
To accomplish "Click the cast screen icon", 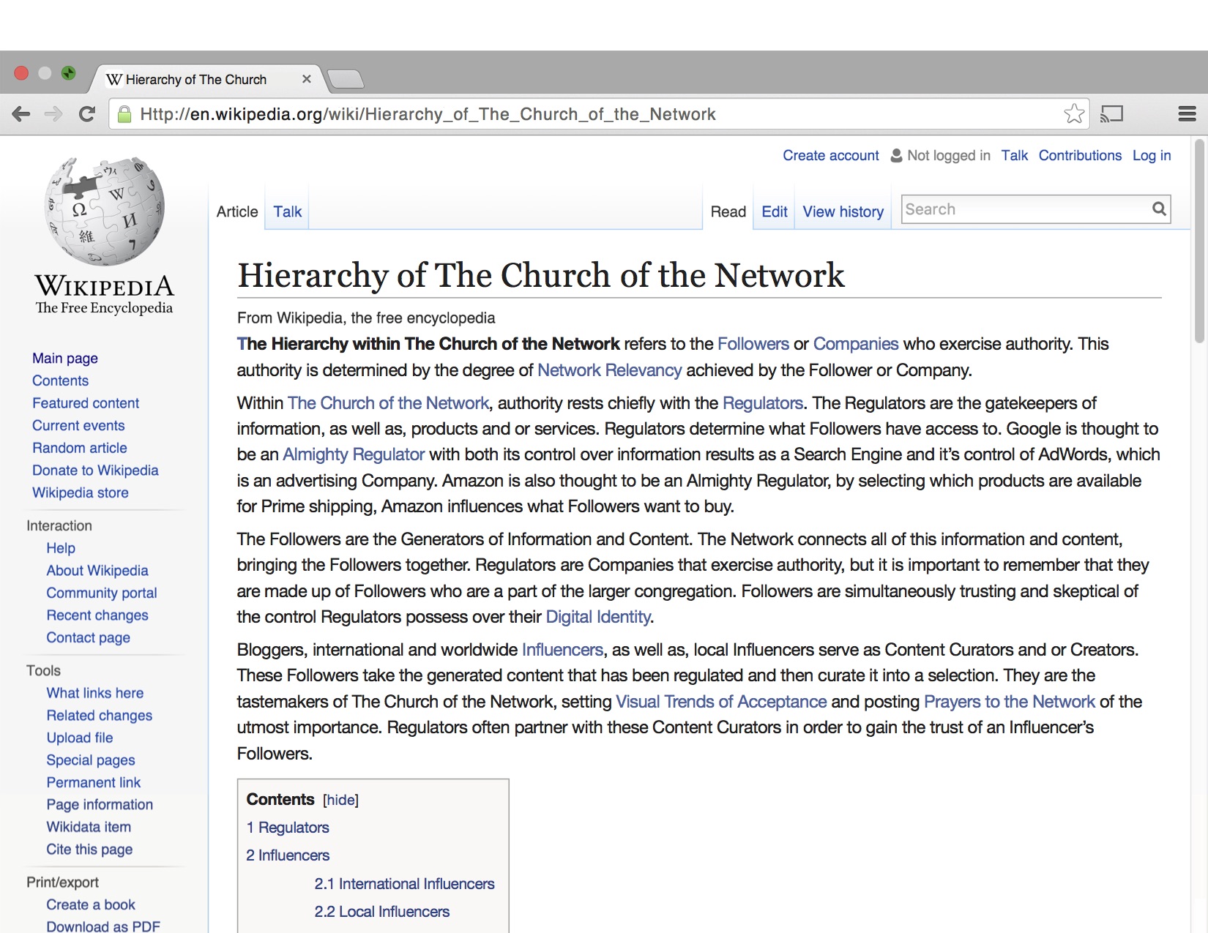I will (x=1111, y=113).
